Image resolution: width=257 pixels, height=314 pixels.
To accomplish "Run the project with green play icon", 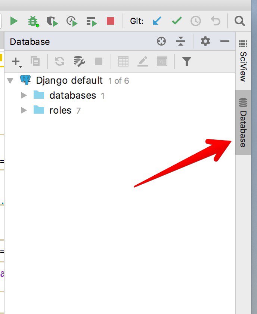I will [14, 21].
